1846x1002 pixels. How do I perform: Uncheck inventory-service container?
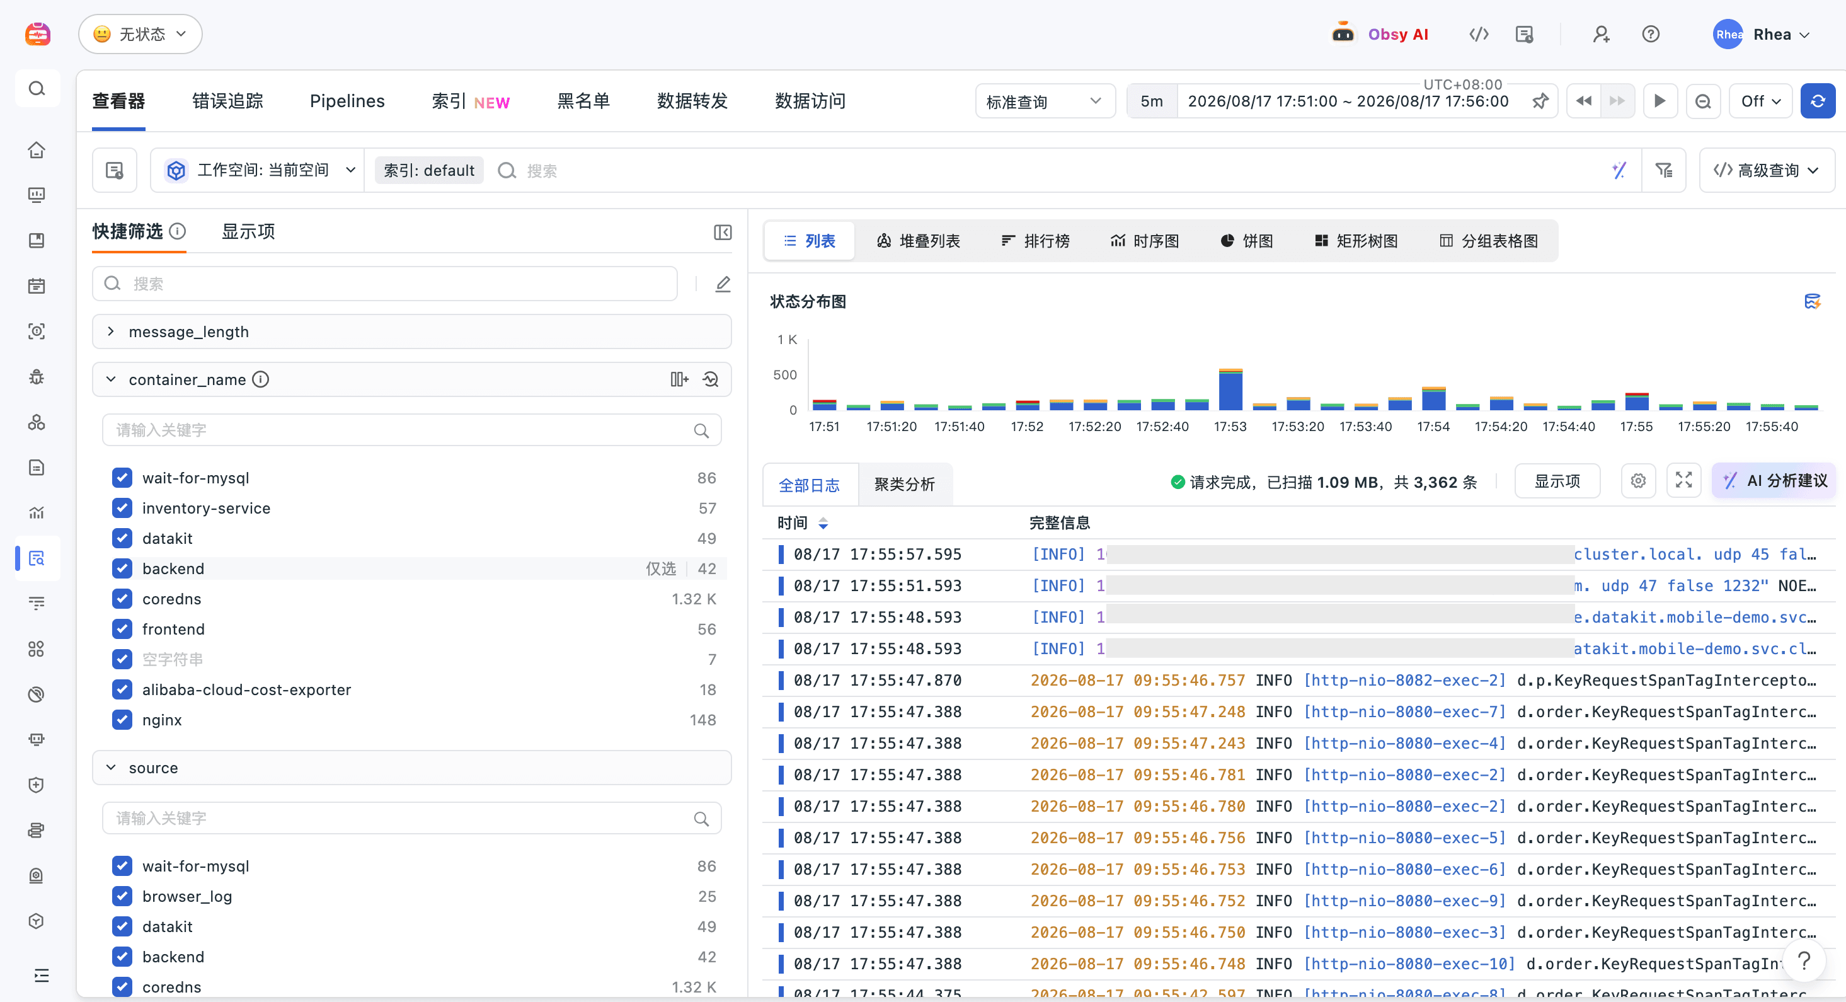click(x=122, y=508)
